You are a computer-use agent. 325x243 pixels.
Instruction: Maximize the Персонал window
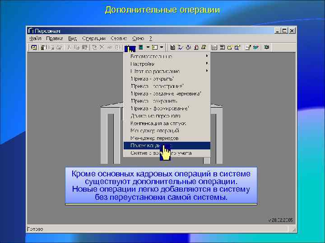coord(284,31)
